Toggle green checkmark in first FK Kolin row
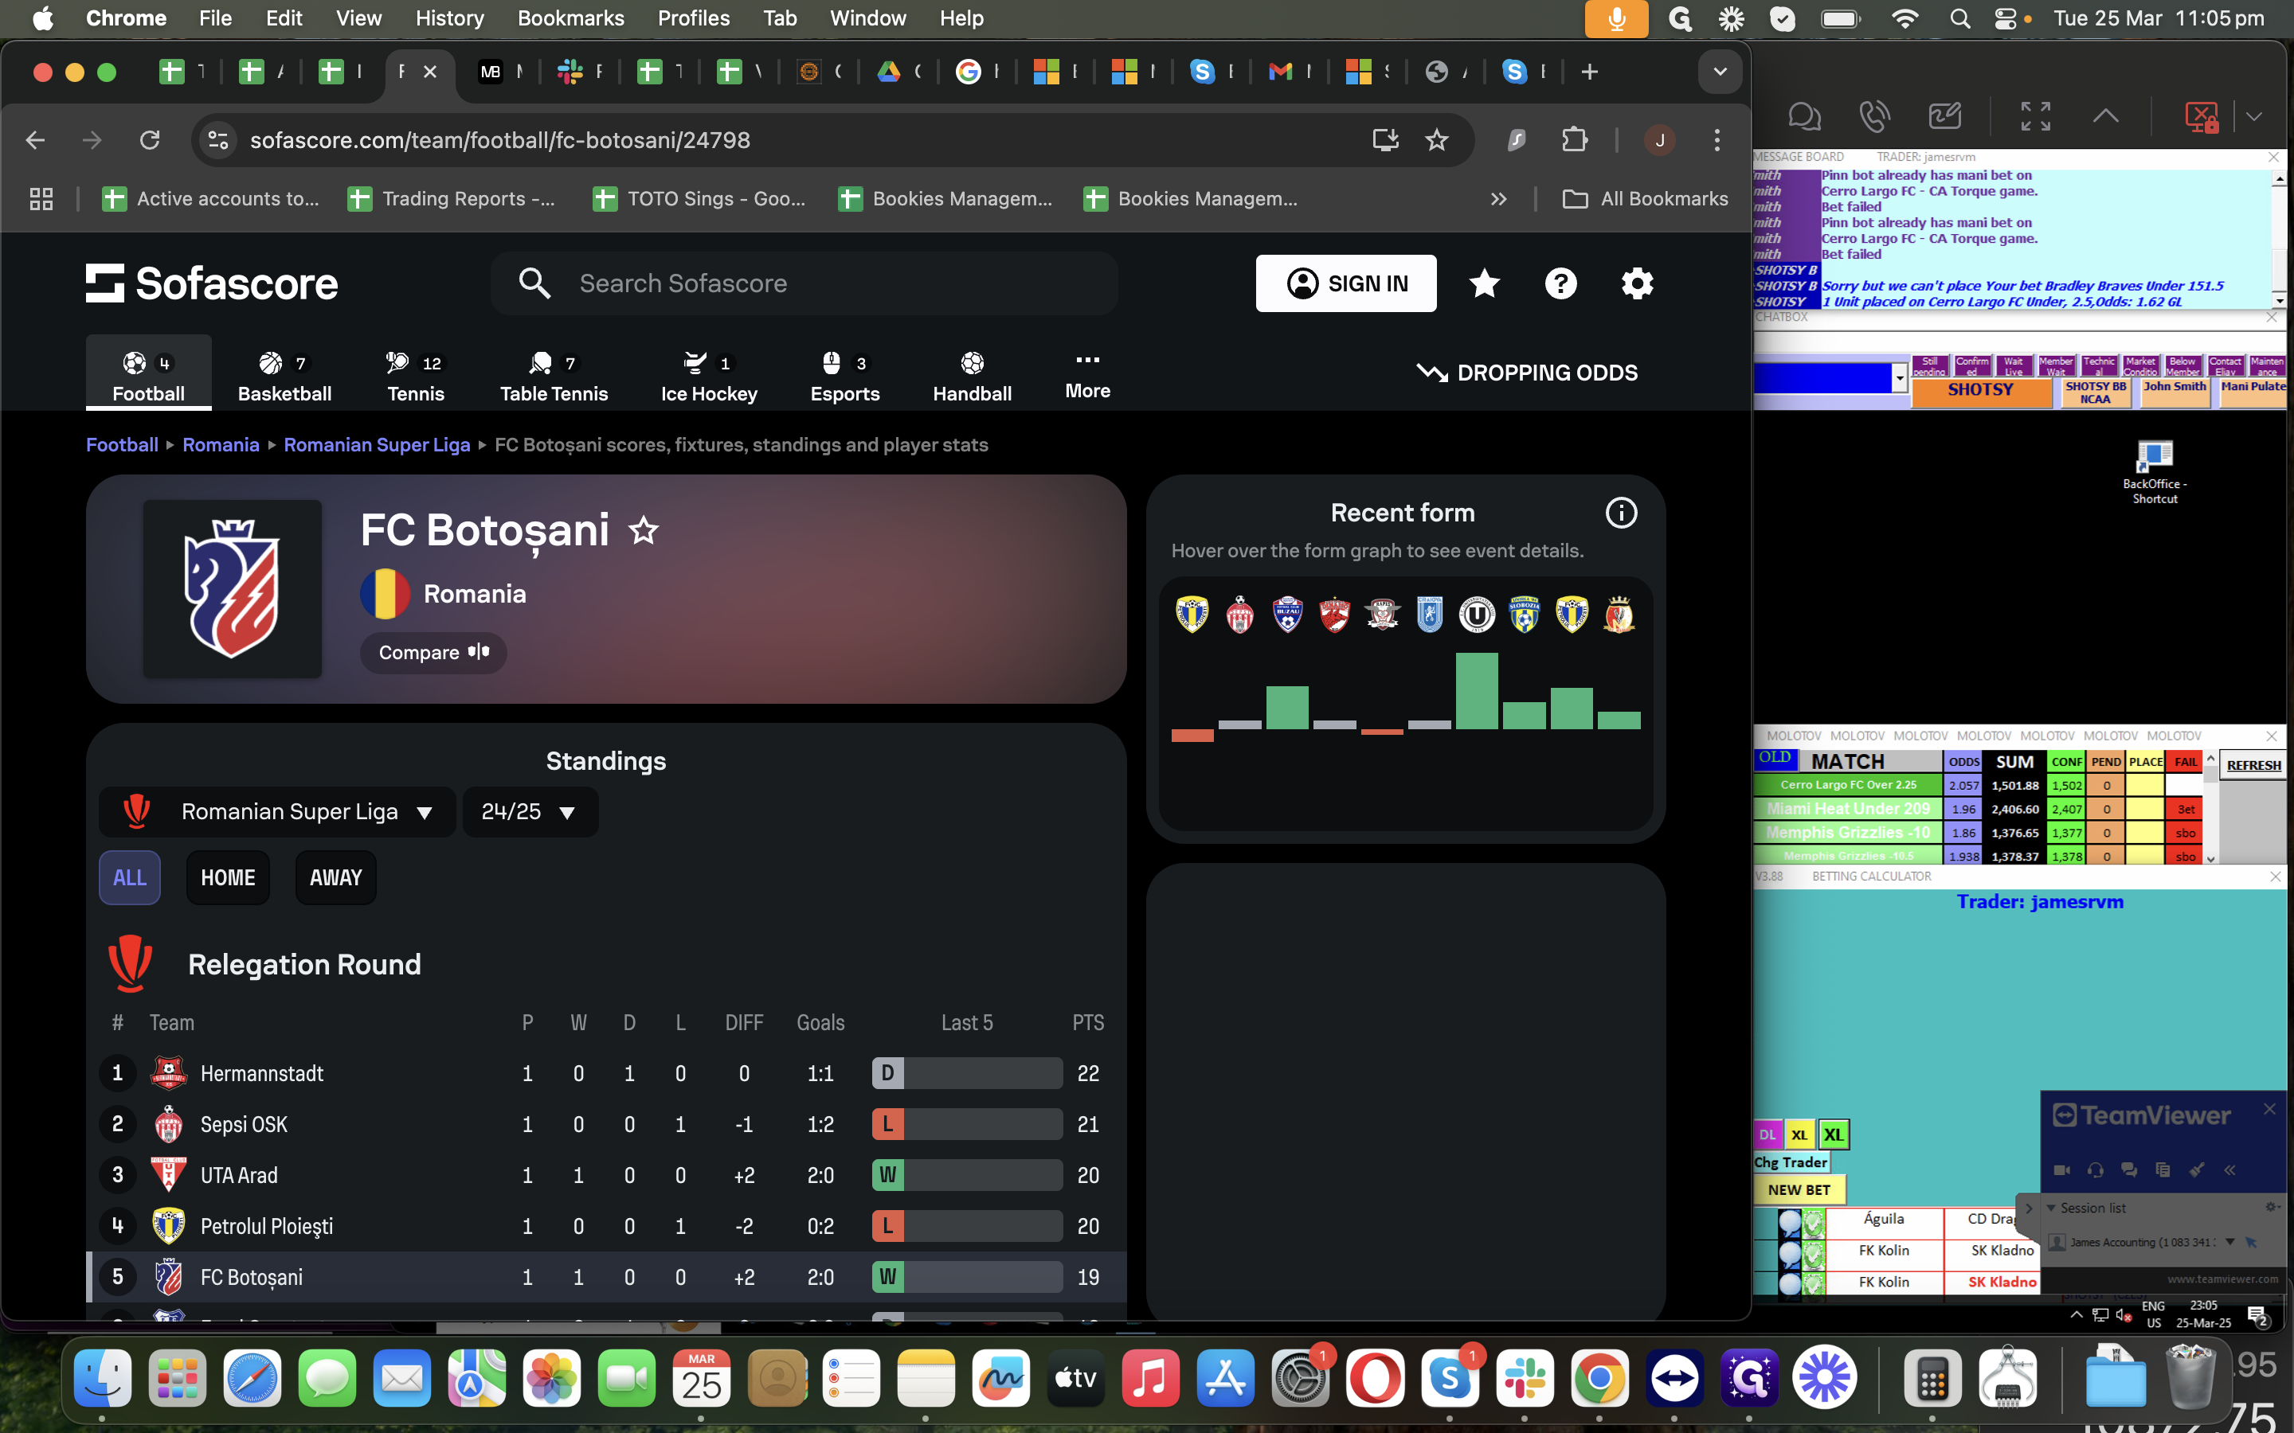This screenshot has height=1433, width=2294. 1812,1253
